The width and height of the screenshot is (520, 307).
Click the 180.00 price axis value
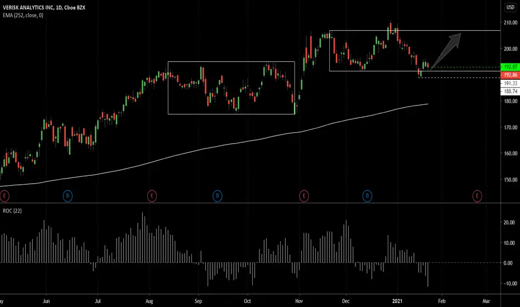point(511,101)
